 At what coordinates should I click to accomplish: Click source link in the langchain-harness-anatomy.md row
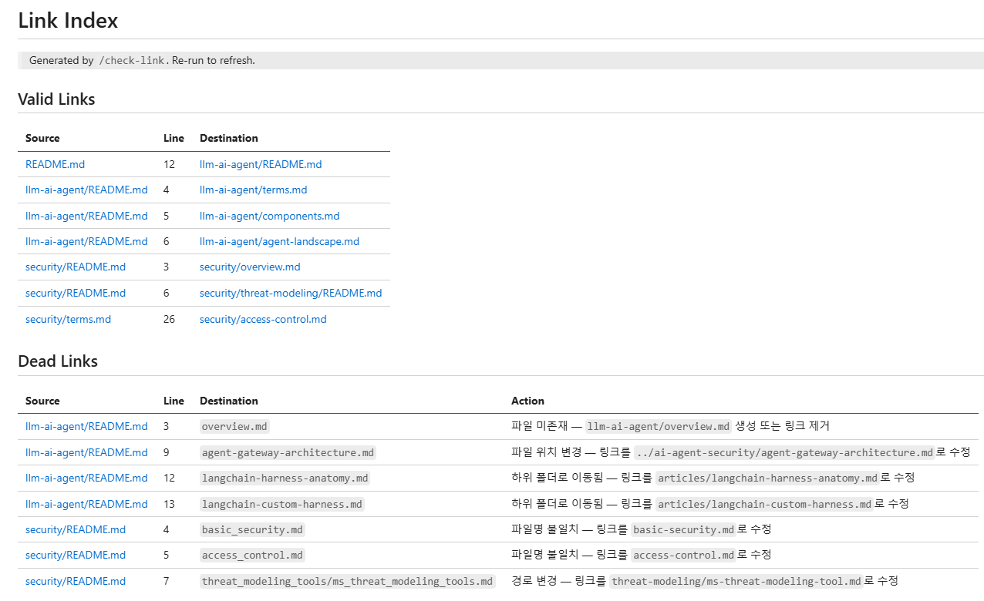pos(86,478)
